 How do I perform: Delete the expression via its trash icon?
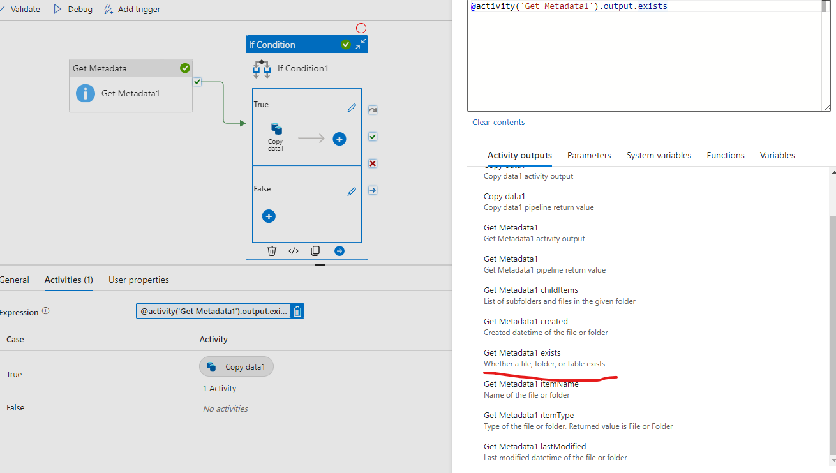297,311
